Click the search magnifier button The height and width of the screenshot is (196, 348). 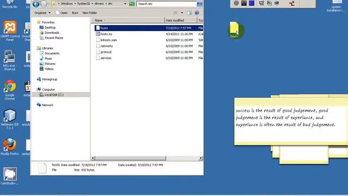tap(200, 4)
